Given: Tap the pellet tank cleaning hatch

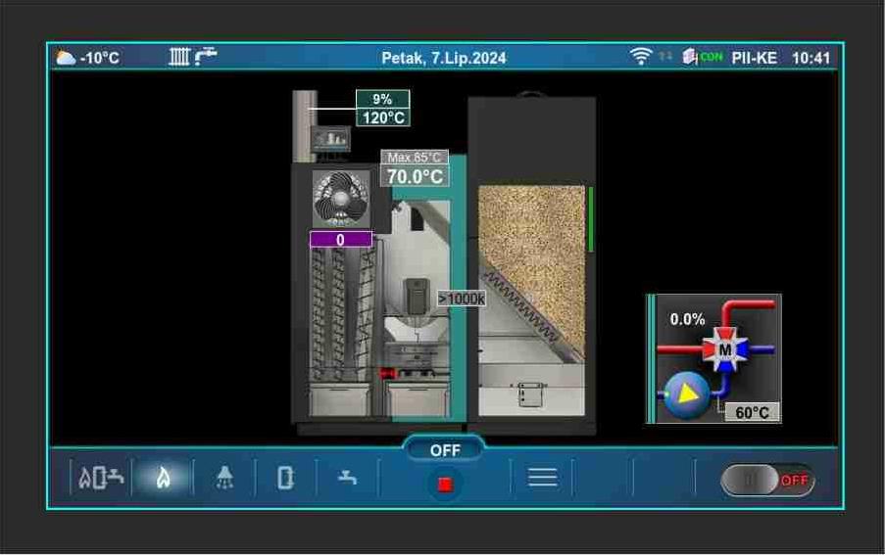Looking at the screenshot, I should (x=530, y=393).
